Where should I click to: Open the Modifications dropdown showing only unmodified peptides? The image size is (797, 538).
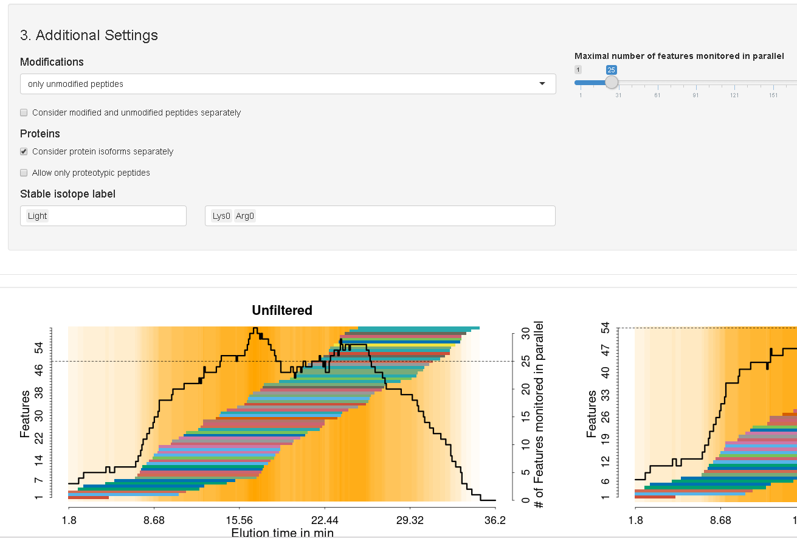pyautogui.click(x=280, y=84)
